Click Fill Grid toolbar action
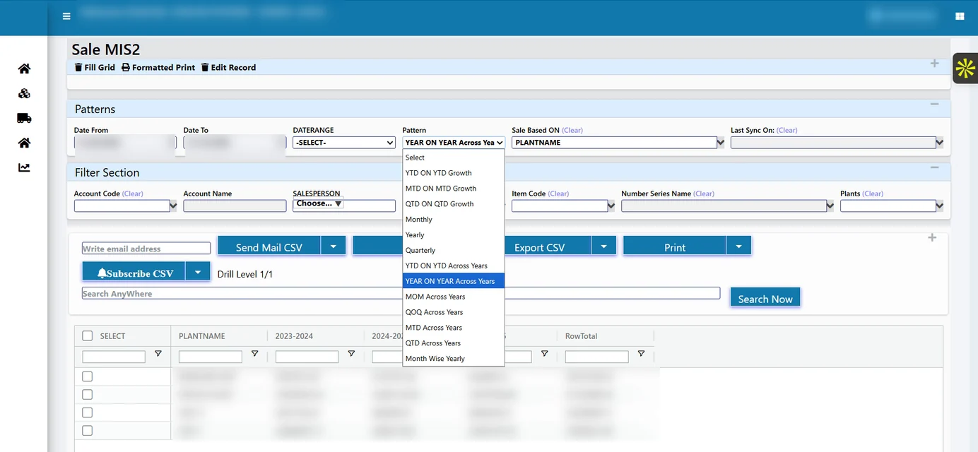The height and width of the screenshot is (452, 978). [95, 67]
